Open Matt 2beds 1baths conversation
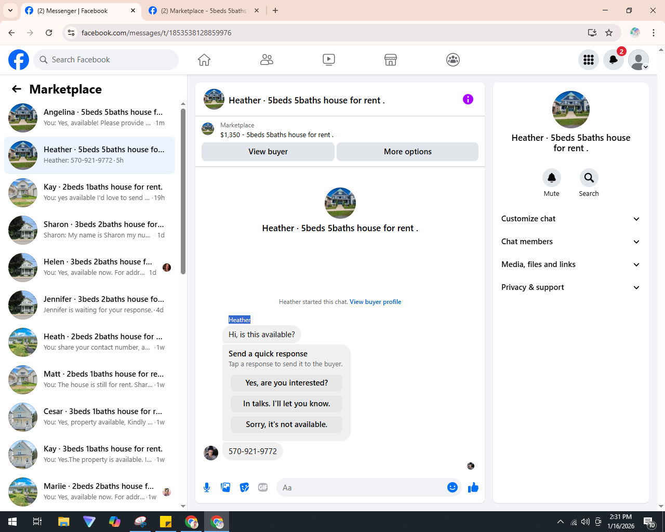The image size is (665, 532). (x=90, y=380)
